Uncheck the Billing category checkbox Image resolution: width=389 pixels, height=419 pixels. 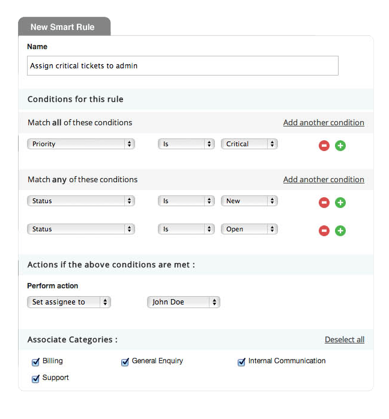pos(35,362)
